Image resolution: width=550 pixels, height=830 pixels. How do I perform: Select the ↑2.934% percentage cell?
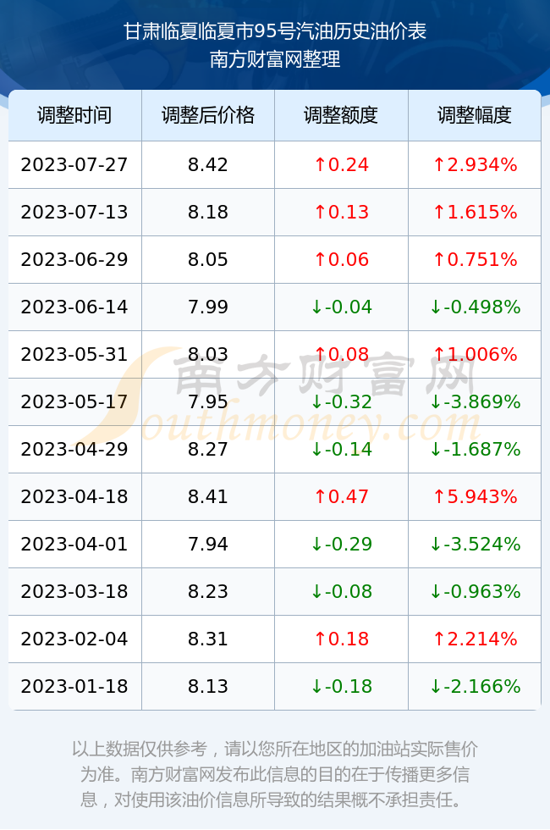coord(475,164)
